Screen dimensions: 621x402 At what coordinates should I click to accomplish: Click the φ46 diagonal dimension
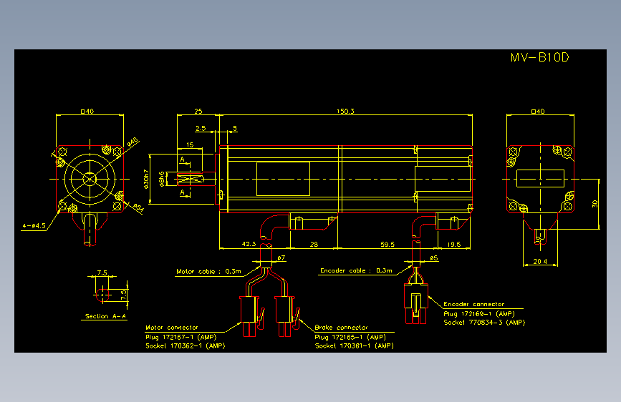133,142
